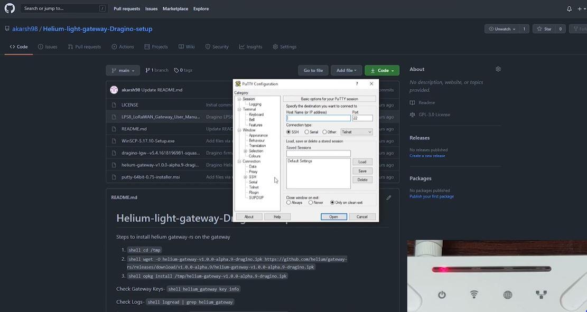Click the file icon beside README.md row
587x312 pixels.
(114, 129)
